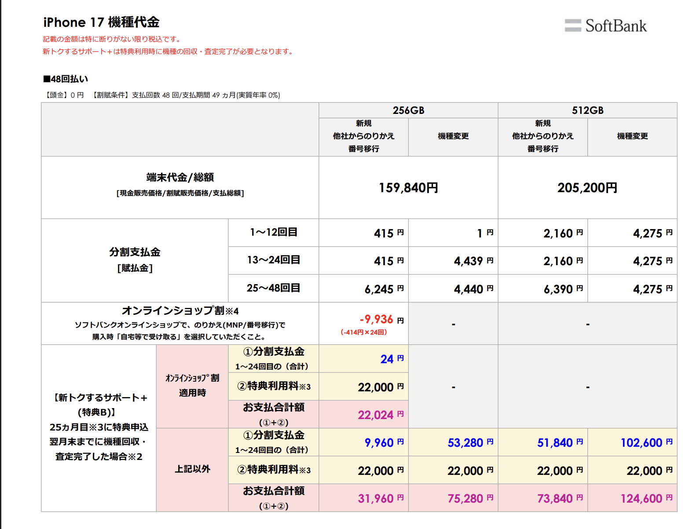Screen dimensions: 696x529
Task: Select the iPhone 17 機種代金 heading
Action: [x=101, y=22]
